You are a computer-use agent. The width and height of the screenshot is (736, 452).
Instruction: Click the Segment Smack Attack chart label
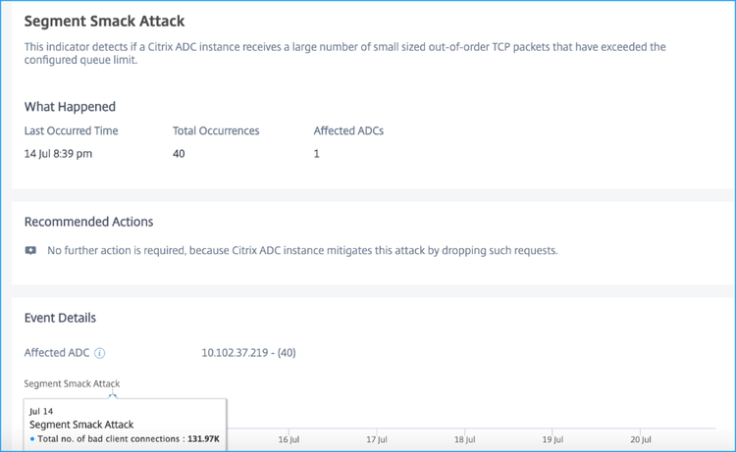coord(72,383)
